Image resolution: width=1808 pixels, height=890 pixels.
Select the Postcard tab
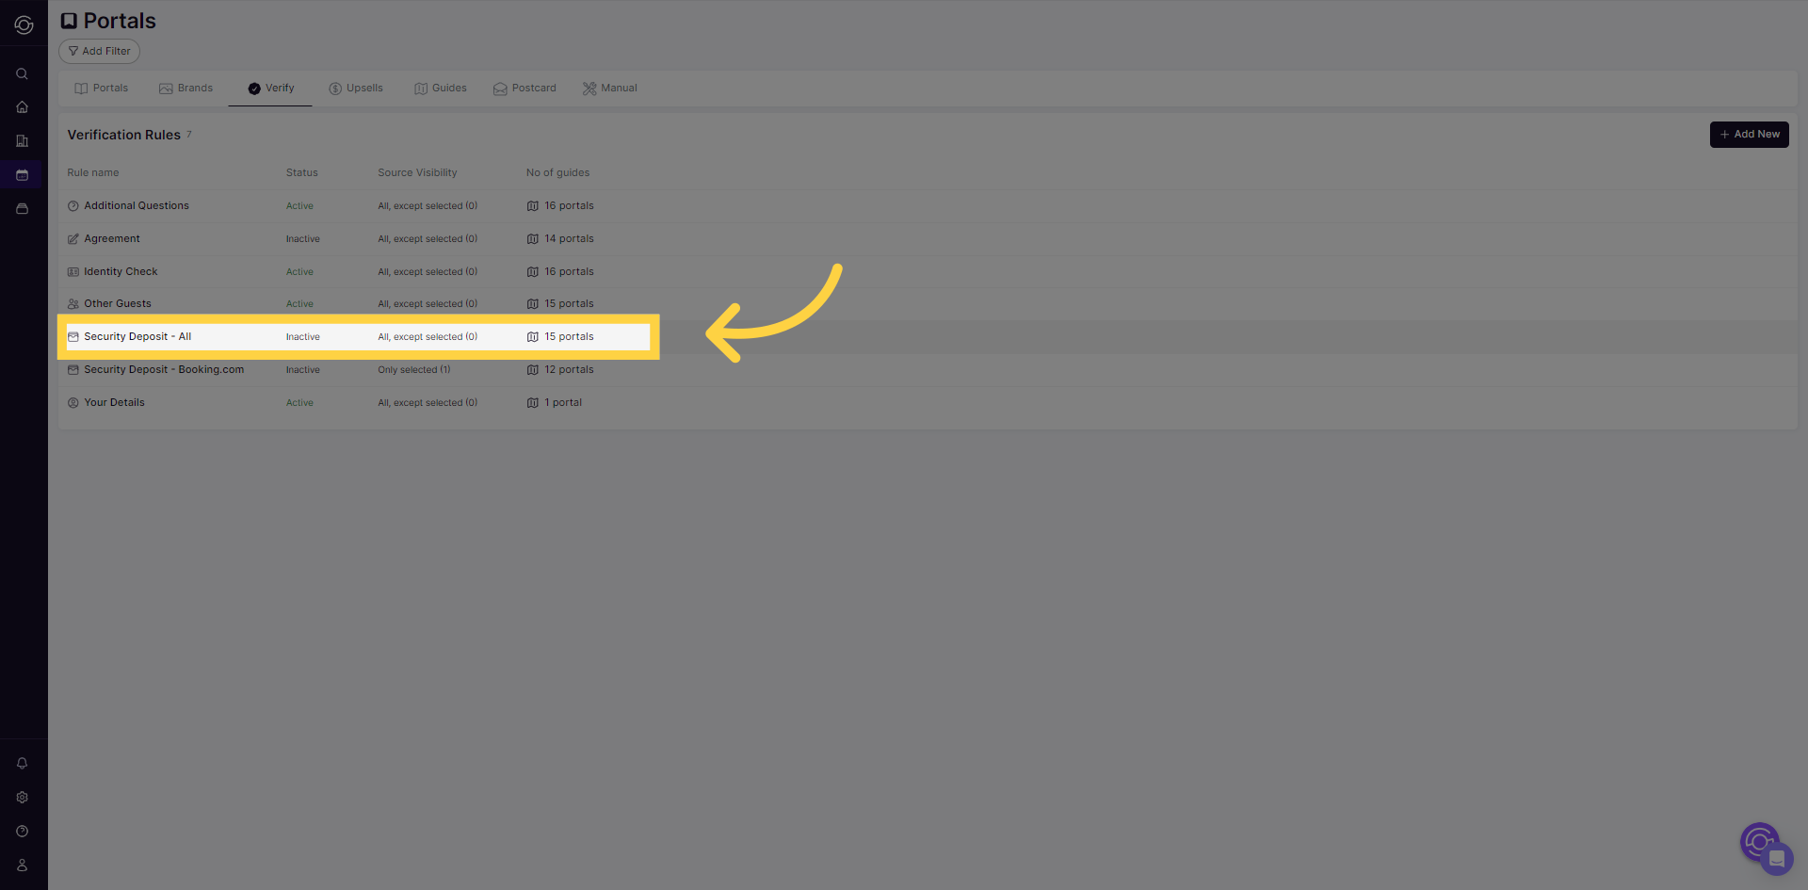525,89
